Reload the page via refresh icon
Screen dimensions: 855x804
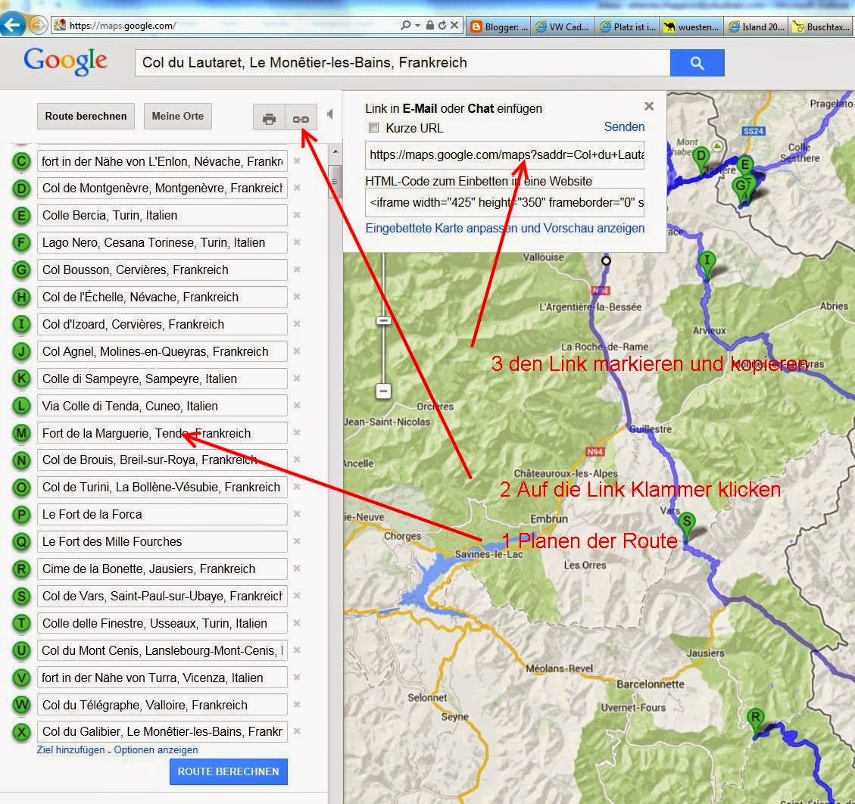[x=442, y=25]
